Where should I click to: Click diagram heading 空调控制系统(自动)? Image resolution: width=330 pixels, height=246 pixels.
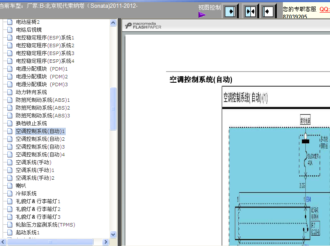pos(201,80)
